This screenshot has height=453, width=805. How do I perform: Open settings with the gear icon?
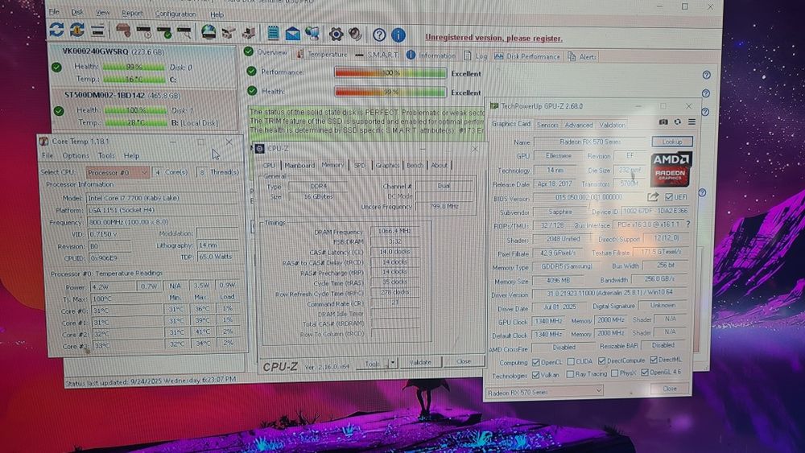(336, 34)
